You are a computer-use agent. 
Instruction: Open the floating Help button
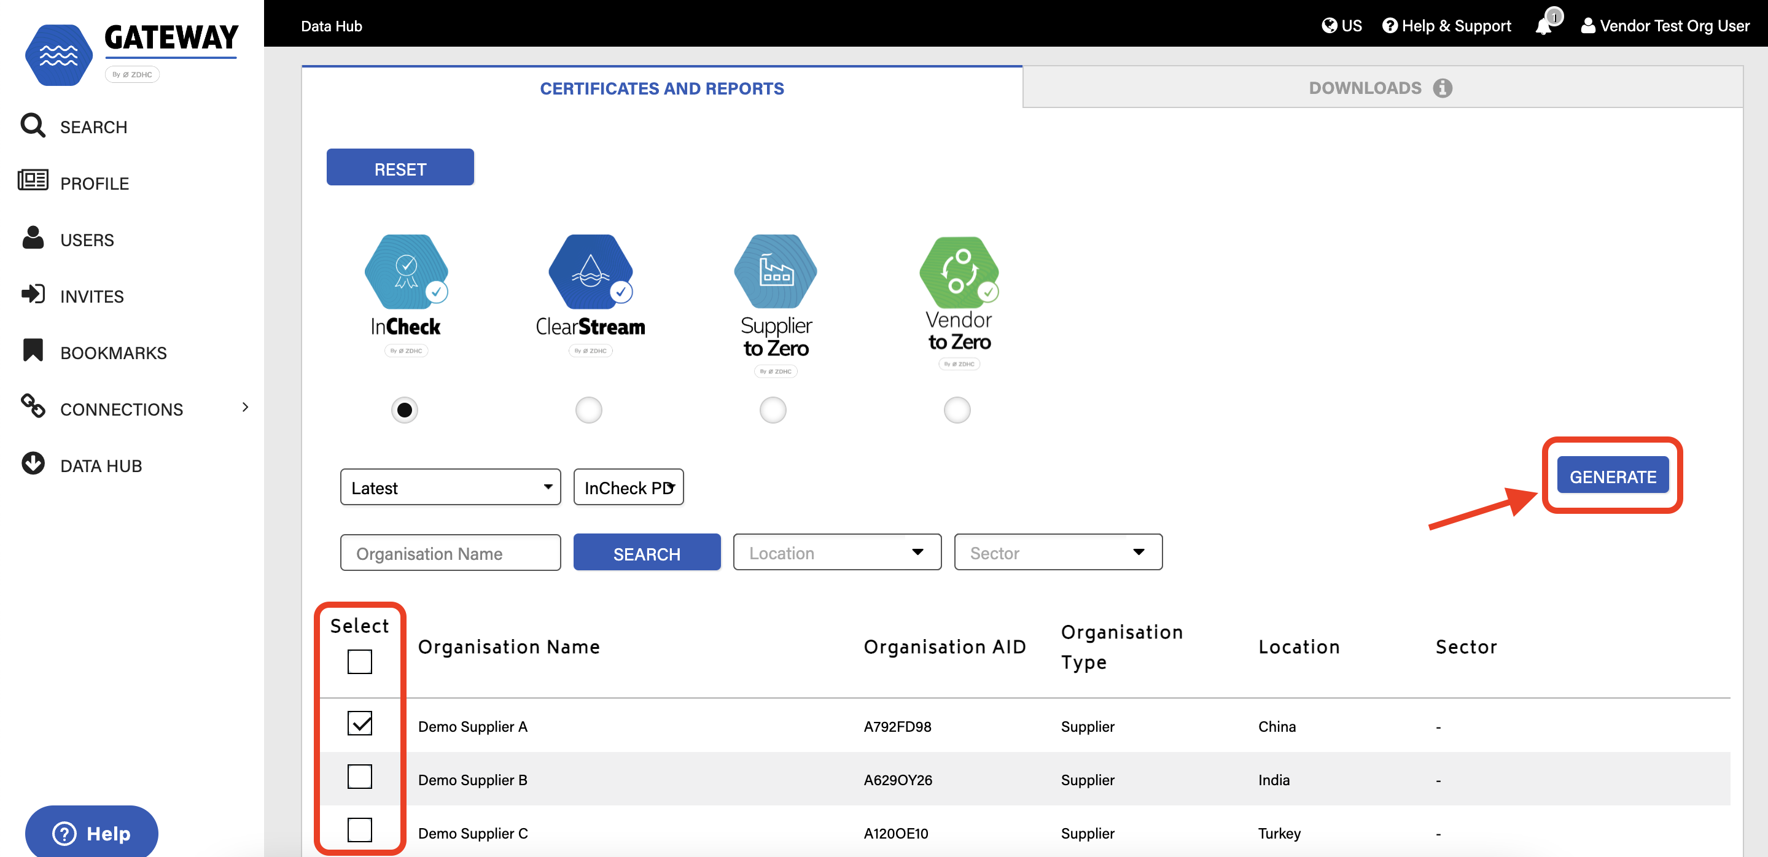pos(92,832)
